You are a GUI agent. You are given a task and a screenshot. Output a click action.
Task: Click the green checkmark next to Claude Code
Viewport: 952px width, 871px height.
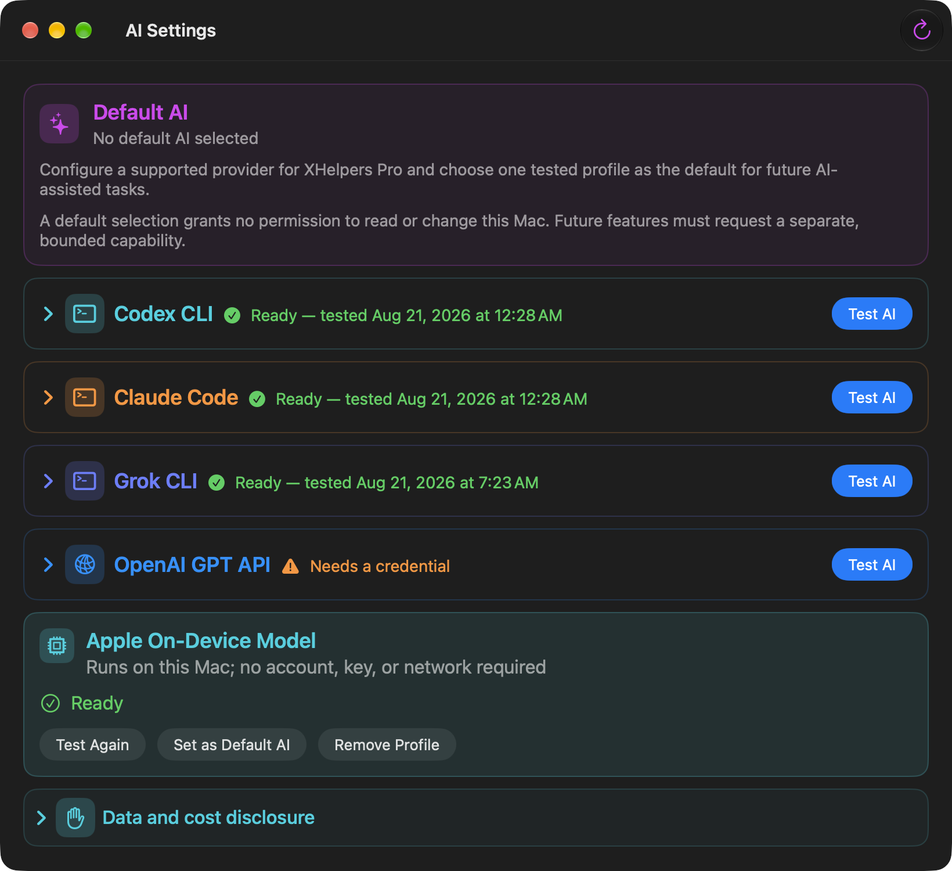(257, 399)
